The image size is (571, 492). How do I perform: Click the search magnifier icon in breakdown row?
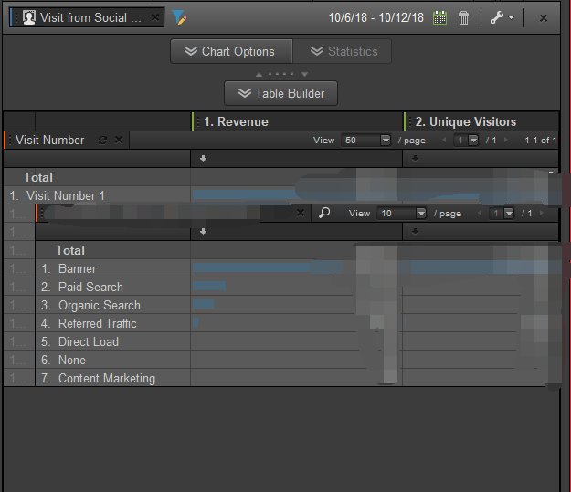click(x=324, y=213)
